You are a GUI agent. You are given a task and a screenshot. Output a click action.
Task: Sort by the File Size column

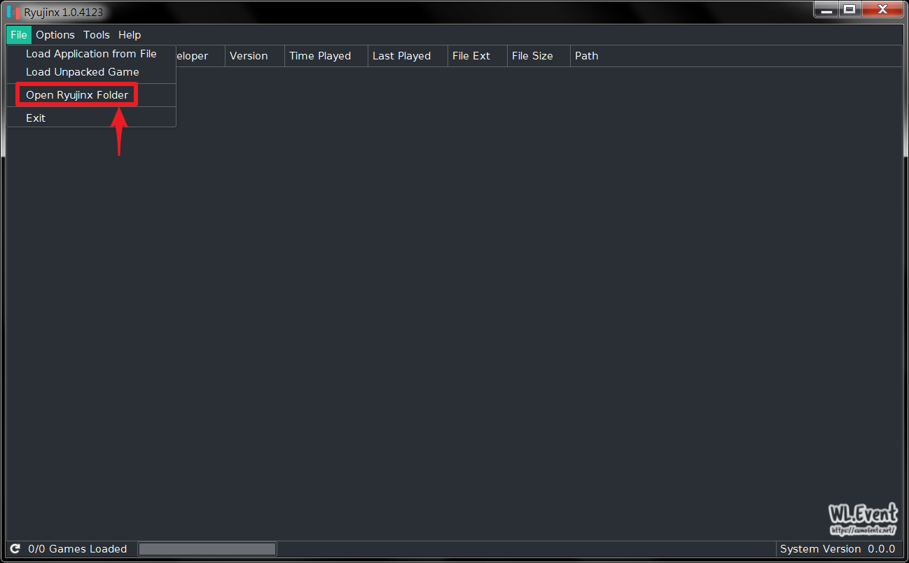(539, 56)
